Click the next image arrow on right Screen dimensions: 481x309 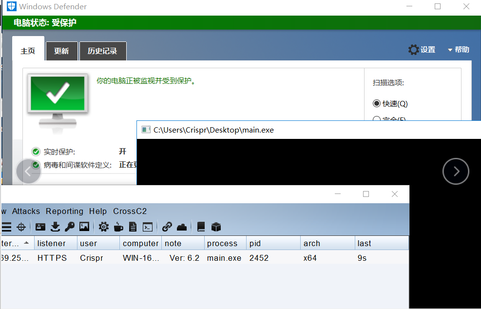pyautogui.click(x=456, y=171)
